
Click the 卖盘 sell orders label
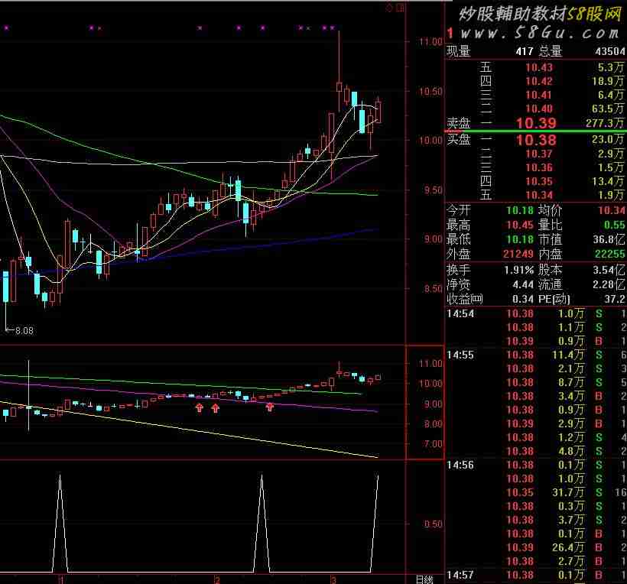[x=459, y=122]
